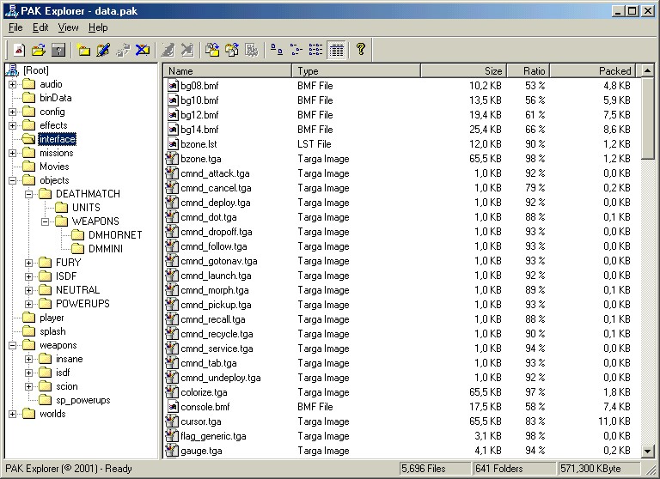Select the Details view toolbar icon
The width and height of the screenshot is (660, 479).
pyautogui.click(x=336, y=50)
